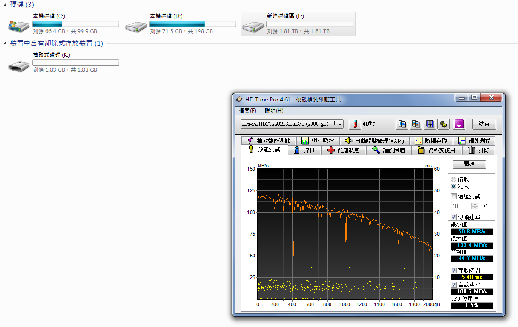Click the benchmark graph area
This screenshot has width=518, height=327.
point(345,234)
